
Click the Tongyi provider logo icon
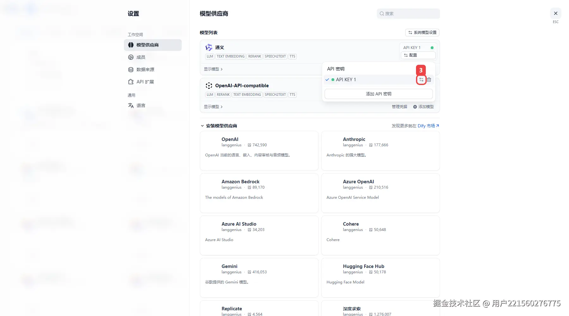209,47
